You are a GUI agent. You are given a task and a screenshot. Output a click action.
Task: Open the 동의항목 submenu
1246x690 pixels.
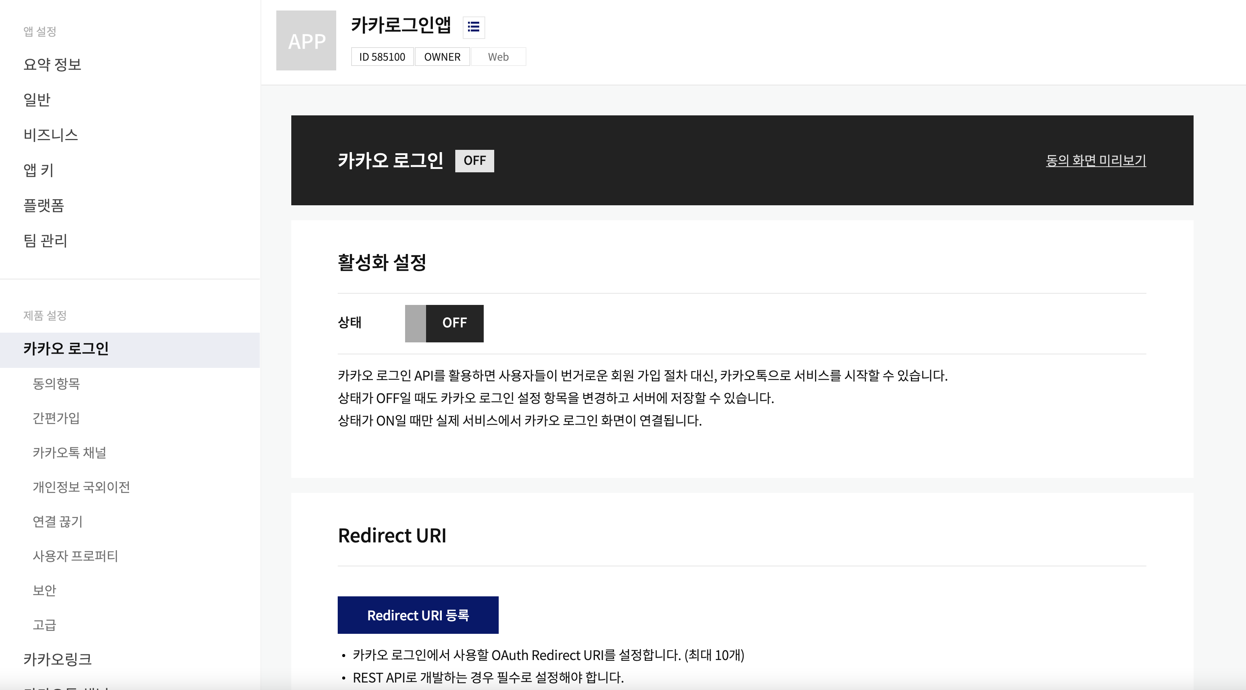pyautogui.click(x=56, y=384)
